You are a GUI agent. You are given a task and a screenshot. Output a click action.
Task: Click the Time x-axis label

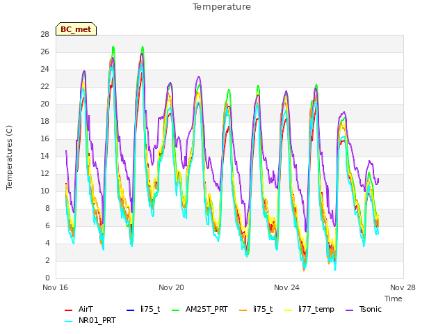394,299
